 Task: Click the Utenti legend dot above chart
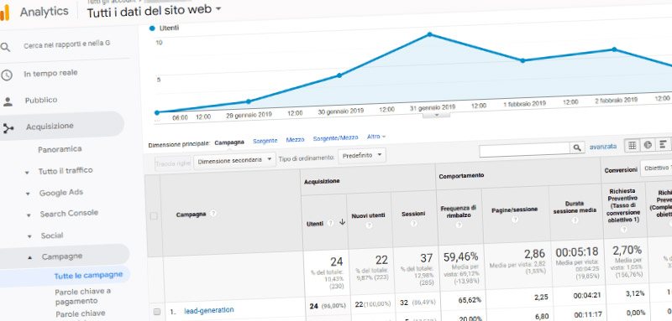coord(152,28)
